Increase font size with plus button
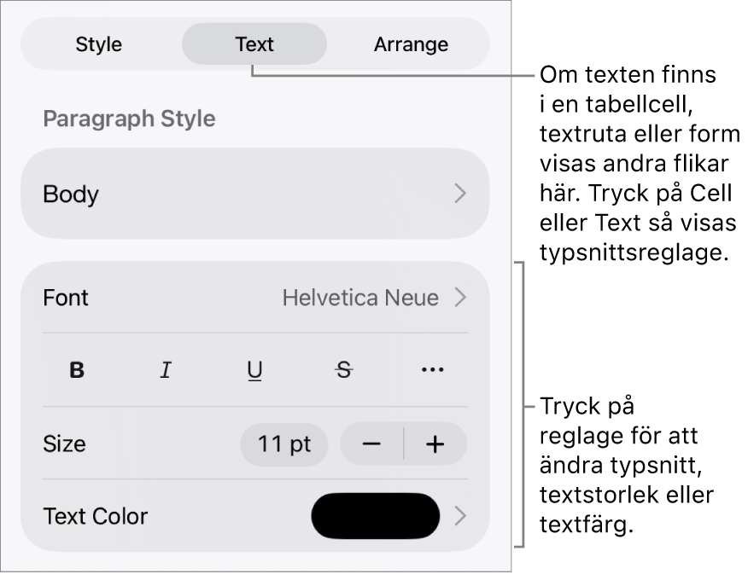The width and height of the screenshot is (748, 574). point(435,444)
